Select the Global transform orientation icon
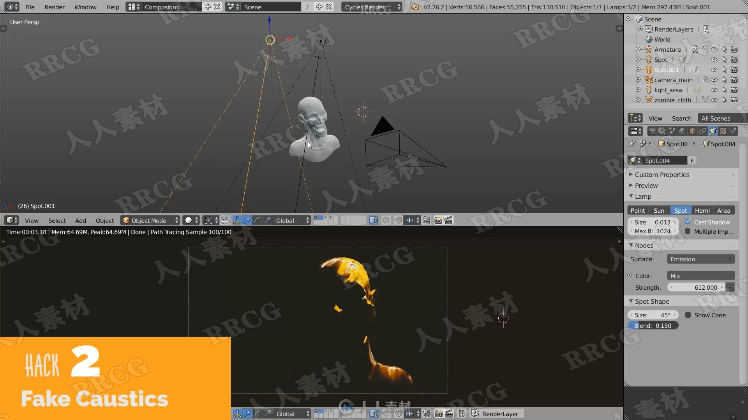The image size is (748, 420). coord(285,220)
